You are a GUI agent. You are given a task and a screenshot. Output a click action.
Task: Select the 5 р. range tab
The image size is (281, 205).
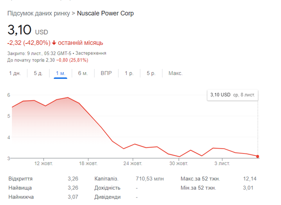(151, 73)
